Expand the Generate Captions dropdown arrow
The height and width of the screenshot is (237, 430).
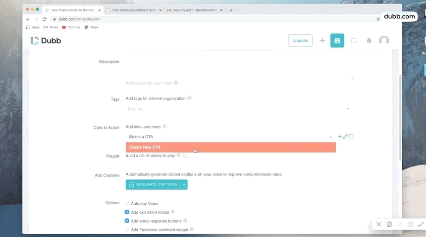tap(184, 184)
